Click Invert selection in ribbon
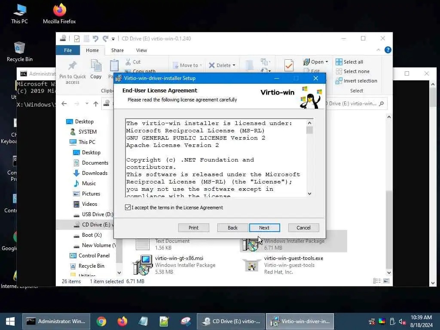This screenshot has height=330, width=440. tap(356, 81)
